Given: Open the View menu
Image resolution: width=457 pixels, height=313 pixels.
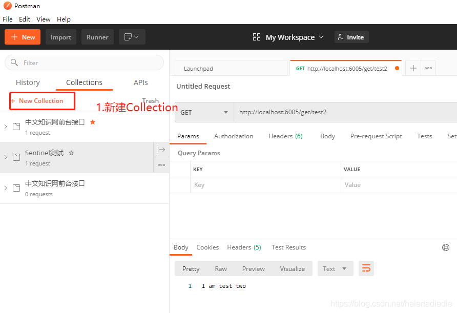Looking at the screenshot, I should coord(43,19).
